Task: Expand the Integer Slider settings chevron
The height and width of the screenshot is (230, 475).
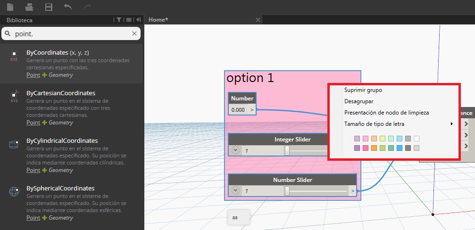Action: click(x=236, y=150)
